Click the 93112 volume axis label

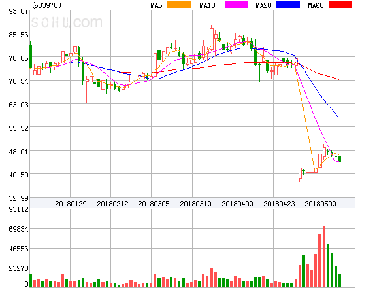pyautogui.click(x=18, y=209)
